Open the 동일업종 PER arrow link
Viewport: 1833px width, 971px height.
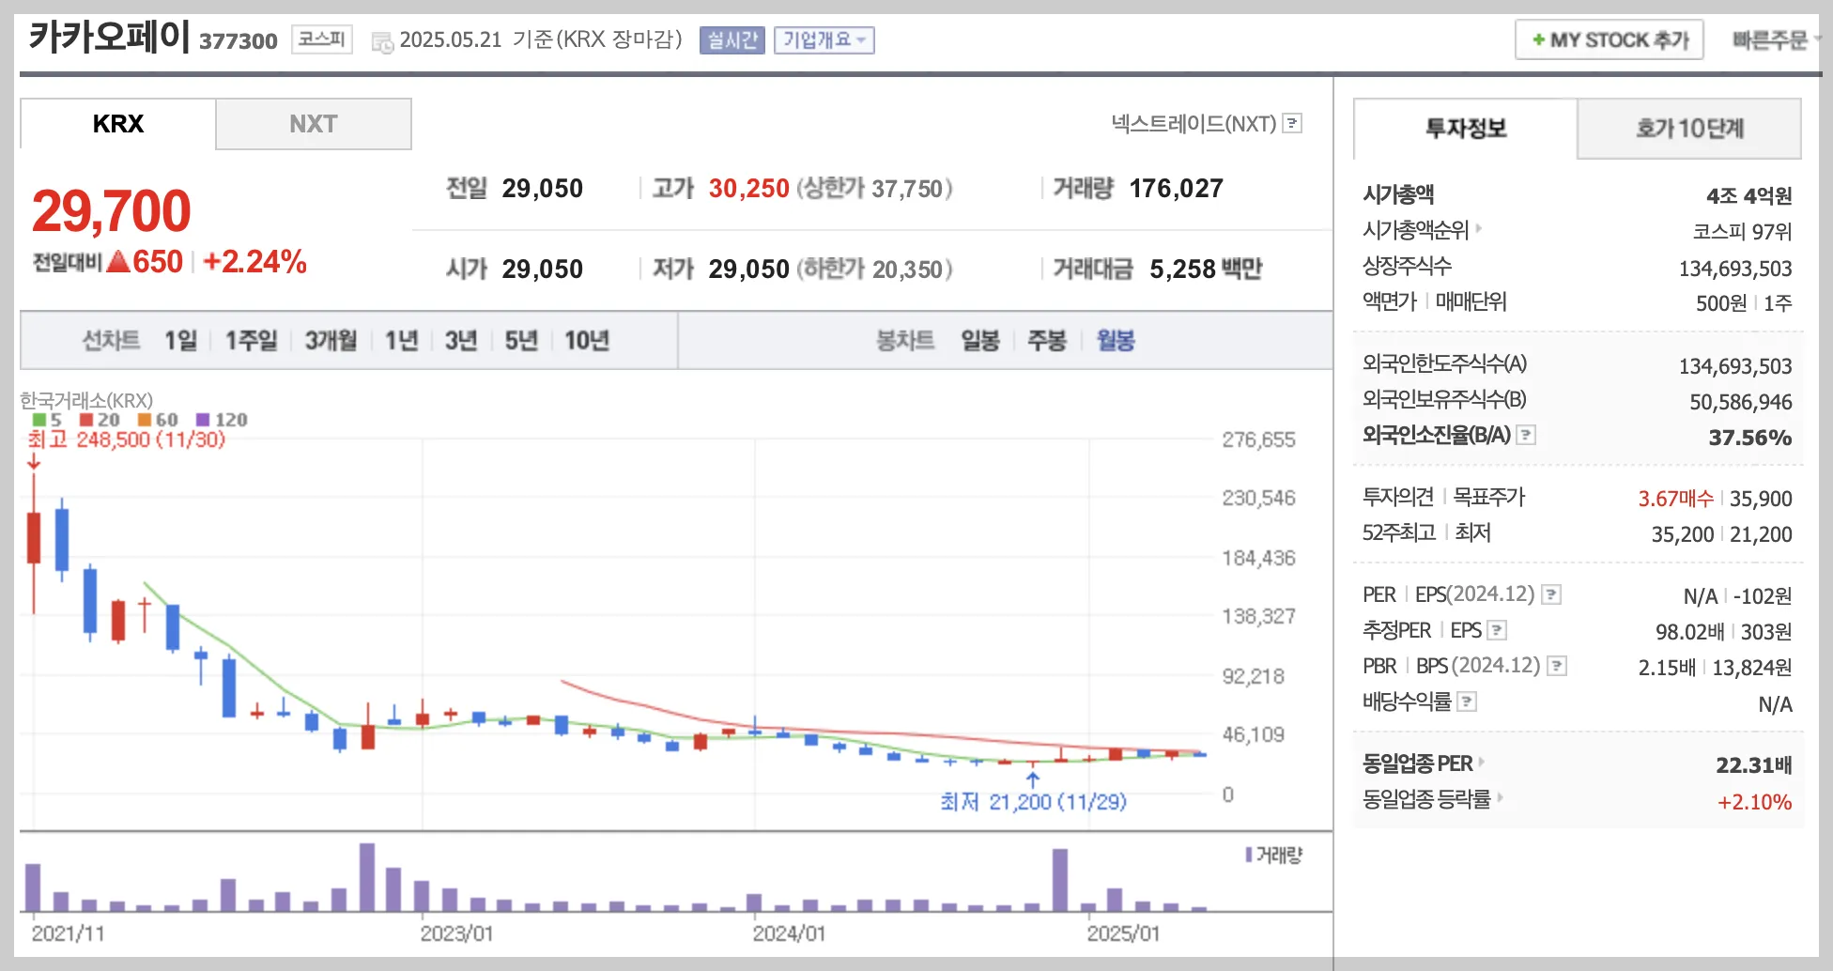coord(1483,763)
